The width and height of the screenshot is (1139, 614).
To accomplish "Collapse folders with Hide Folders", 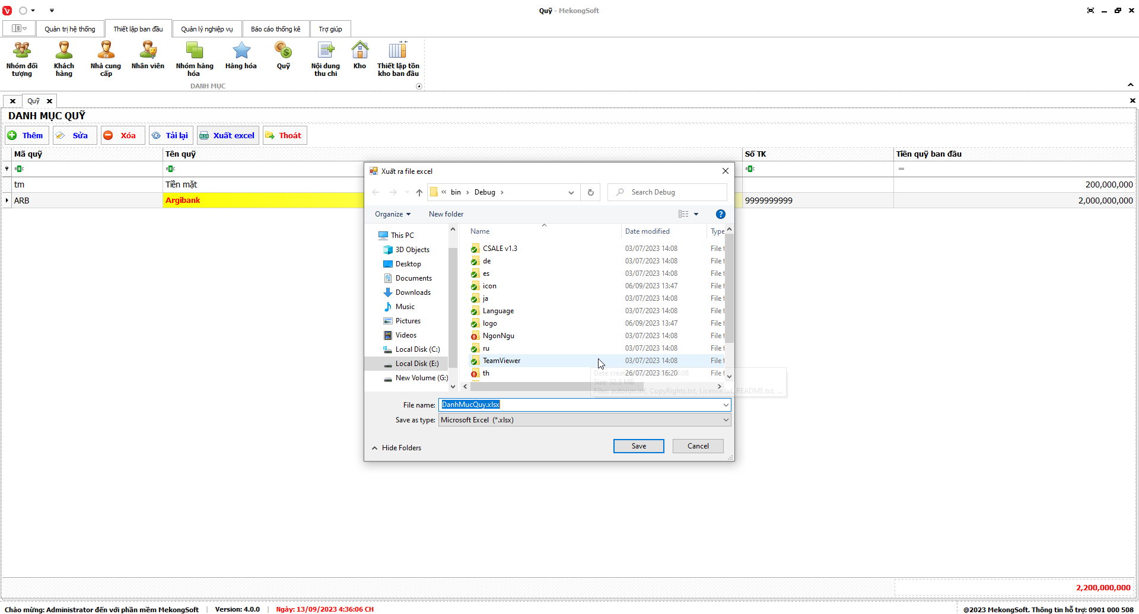I will [396, 448].
